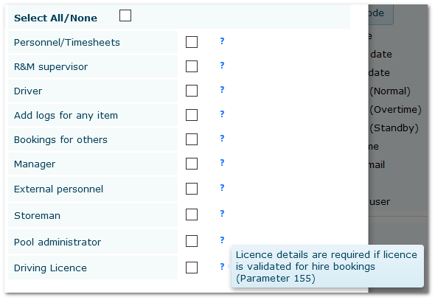The width and height of the screenshot is (435, 300).
Task: Click help icon for Add logs for any item
Action: 222,114
